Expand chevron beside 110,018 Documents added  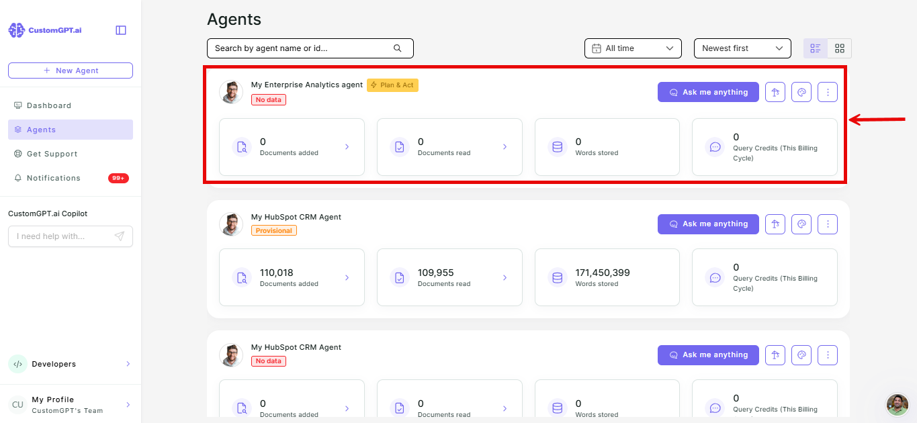(x=347, y=277)
